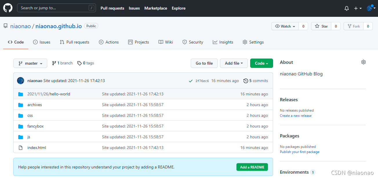Open the niaonao.github.io repository link
Viewport: 378px width, 178px height.
pyautogui.click(x=59, y=26)
